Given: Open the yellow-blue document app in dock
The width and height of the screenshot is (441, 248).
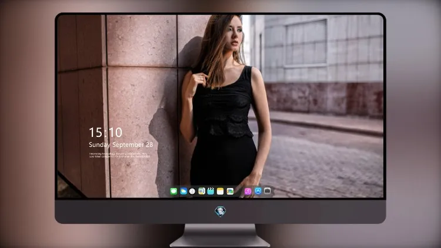Looking at the screenshot, I should coord(202,191).
